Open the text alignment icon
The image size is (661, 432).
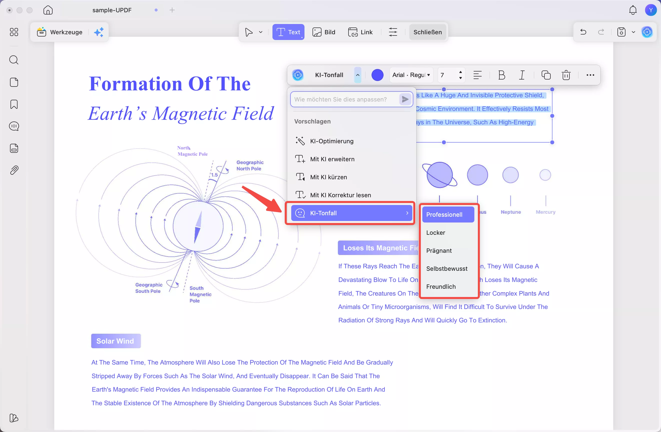[477, 75]
